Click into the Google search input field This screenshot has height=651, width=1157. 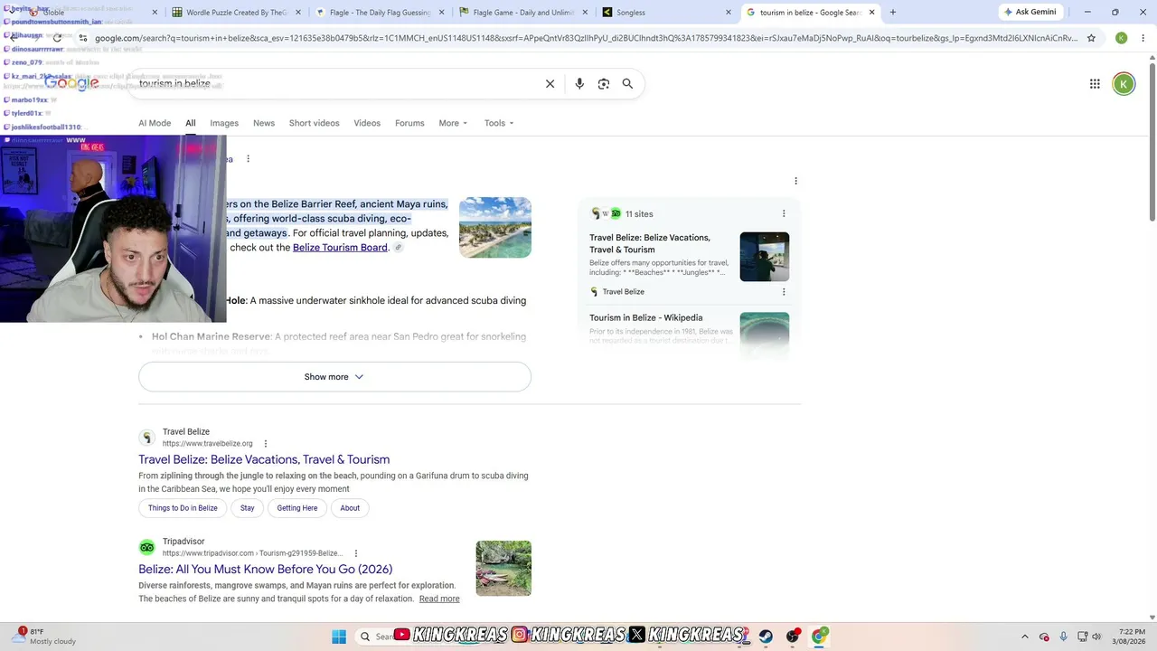click(334, 84)
